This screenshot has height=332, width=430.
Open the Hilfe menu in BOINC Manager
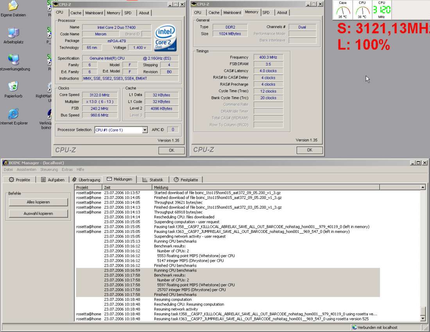[81, 169]
